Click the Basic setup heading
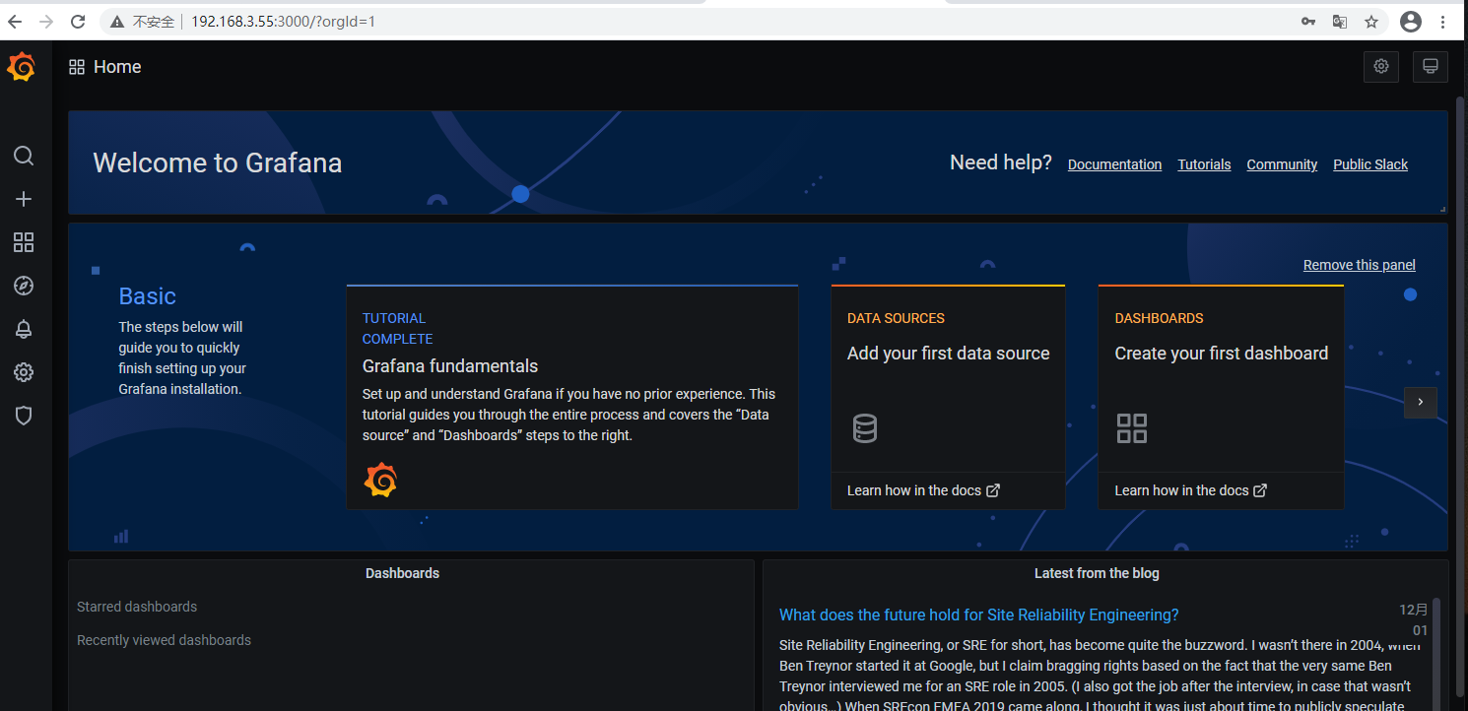 click(147, 296)
